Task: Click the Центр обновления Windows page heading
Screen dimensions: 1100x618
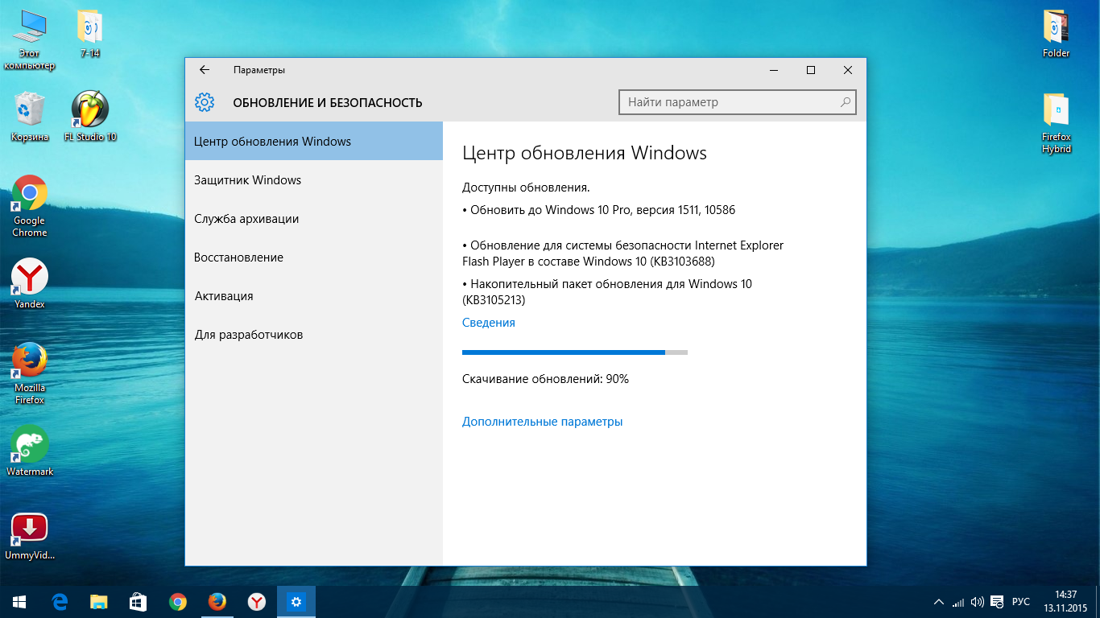Action: point(584,153)
